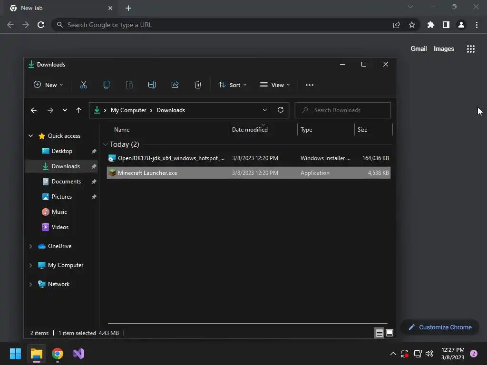Open Visual Studio from the taskbar
487x365 pixels.
pos(78,354)
